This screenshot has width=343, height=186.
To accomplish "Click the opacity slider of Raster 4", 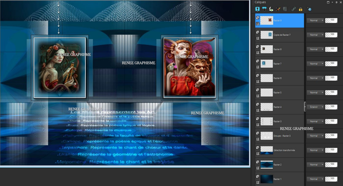I will tap(331, 107).
